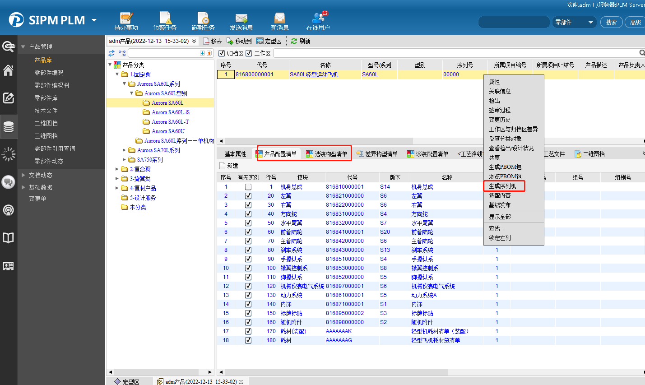Click the 高级 advanced search button
Image resolution: width=645 pixels, height=385 pixels.
tap(635, 23)
